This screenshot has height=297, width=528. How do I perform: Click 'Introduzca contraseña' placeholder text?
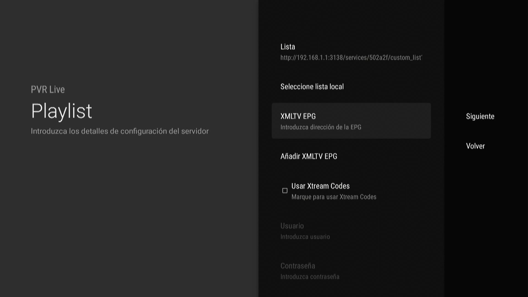pyautogui.click(x=310, y=277)
